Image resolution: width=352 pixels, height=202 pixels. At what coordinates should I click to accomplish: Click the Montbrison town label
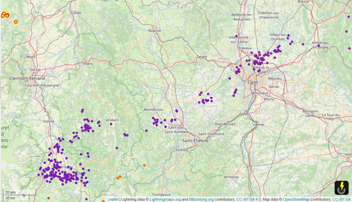(x=153, y=110)
